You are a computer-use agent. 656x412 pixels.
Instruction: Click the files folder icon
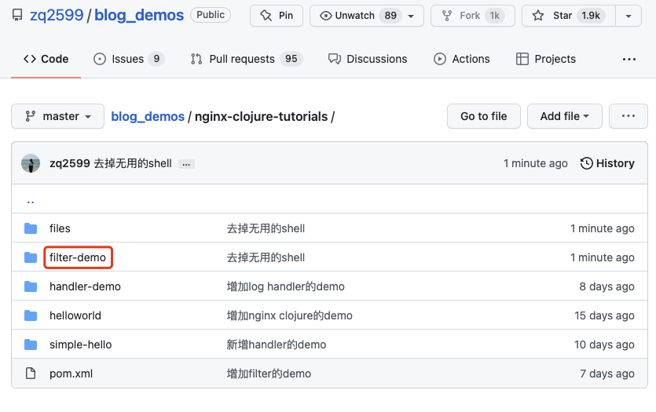31,228
